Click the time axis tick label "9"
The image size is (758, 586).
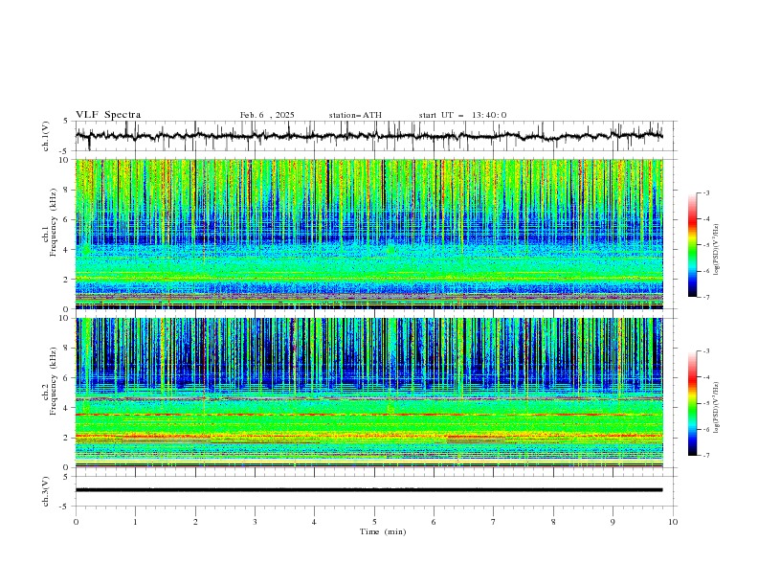[x=613, y=522]
